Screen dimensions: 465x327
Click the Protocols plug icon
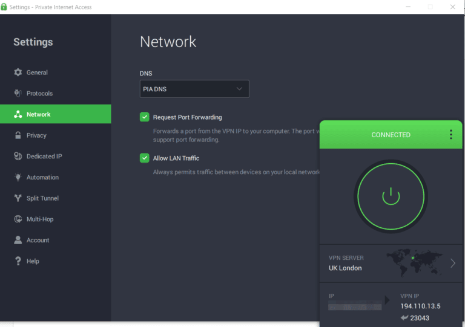point(18,93)
